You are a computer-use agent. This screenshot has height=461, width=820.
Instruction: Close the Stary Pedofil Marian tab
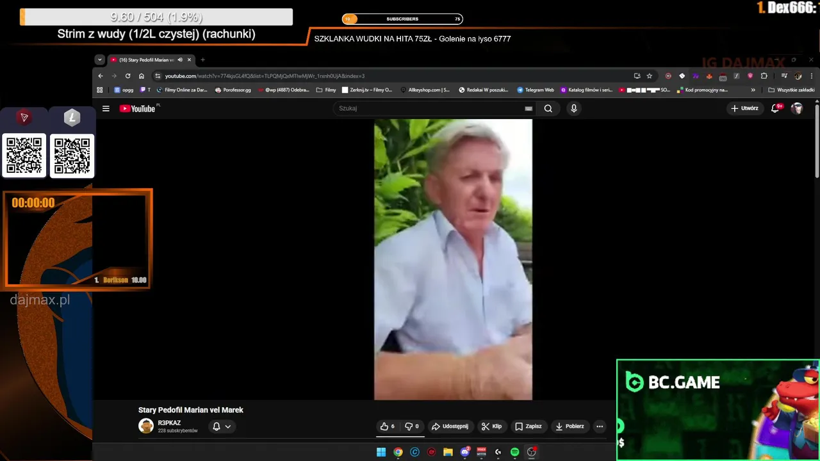coord(189,60)
